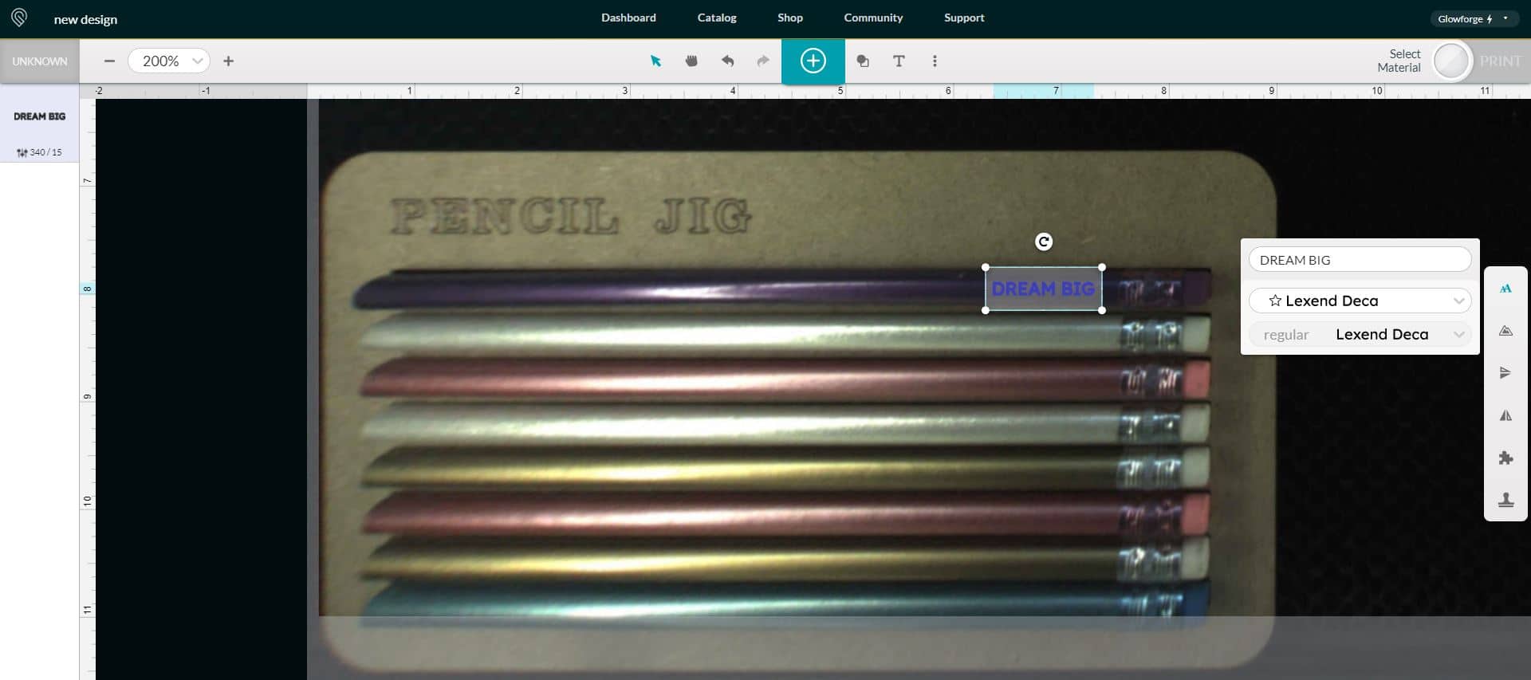
Task: Select the arrow selection tool
Action: coord(655,61)
